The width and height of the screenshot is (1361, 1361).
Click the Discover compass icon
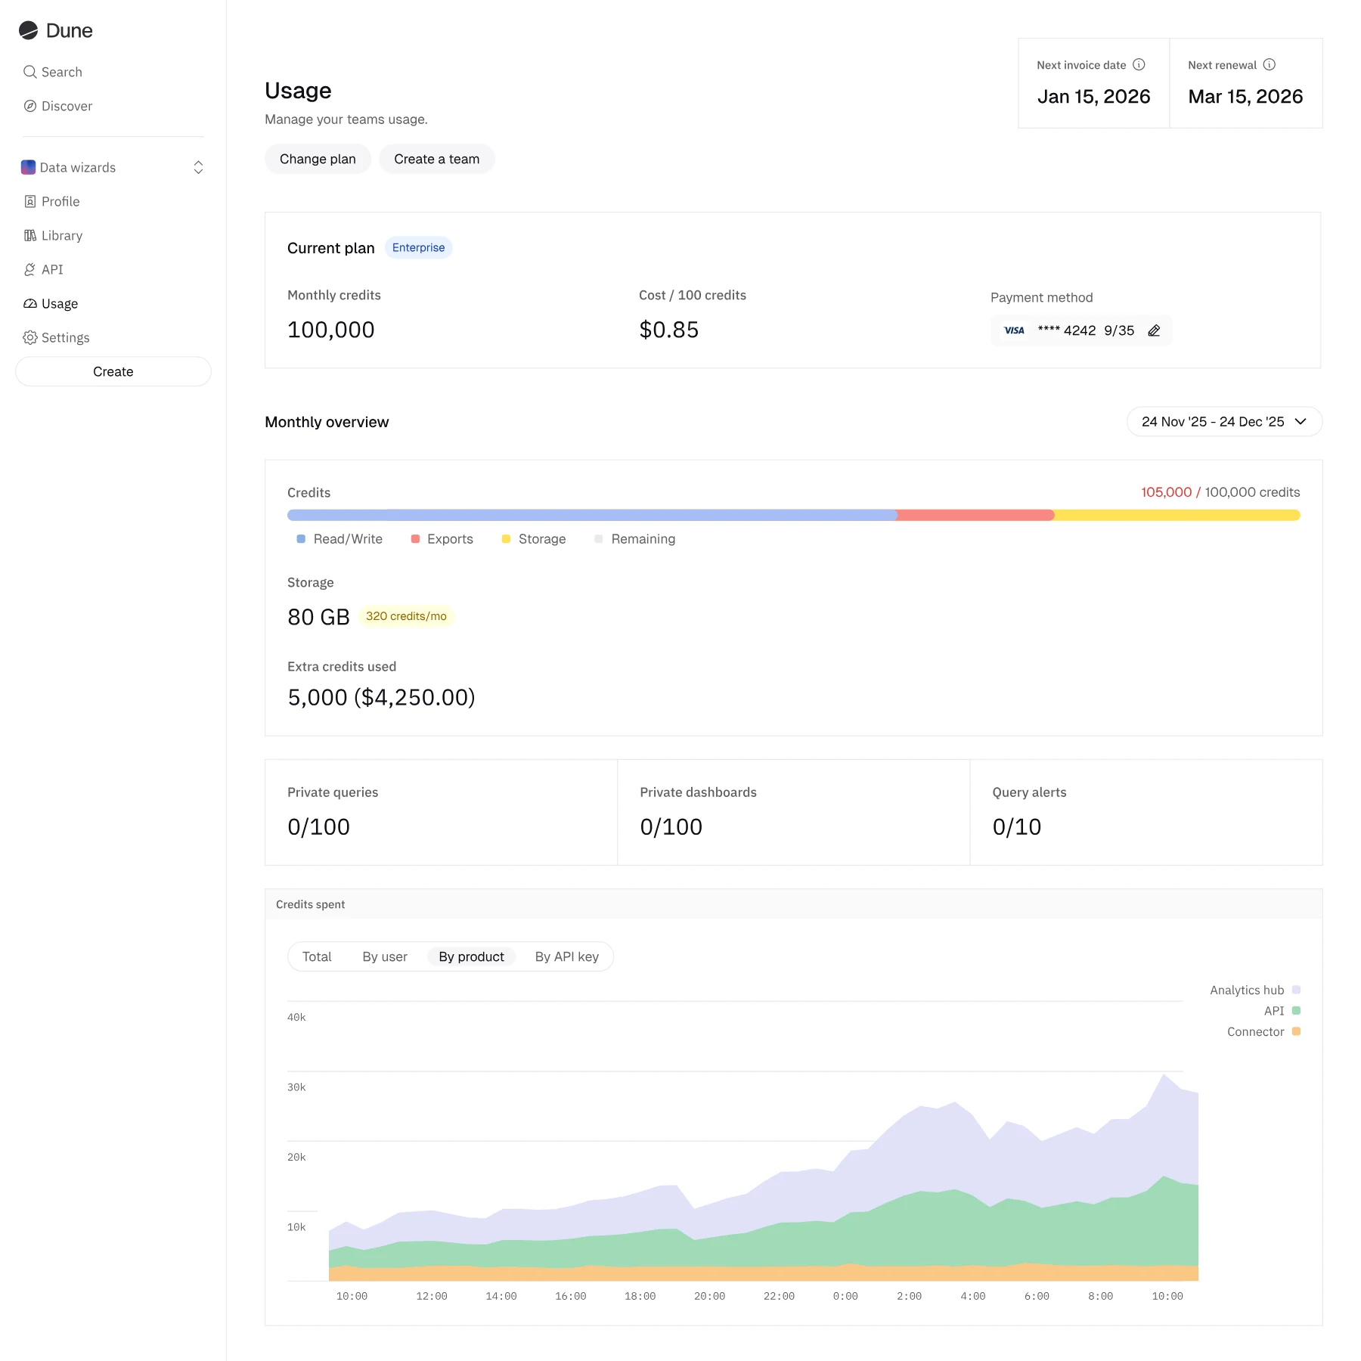pos(30,106)
